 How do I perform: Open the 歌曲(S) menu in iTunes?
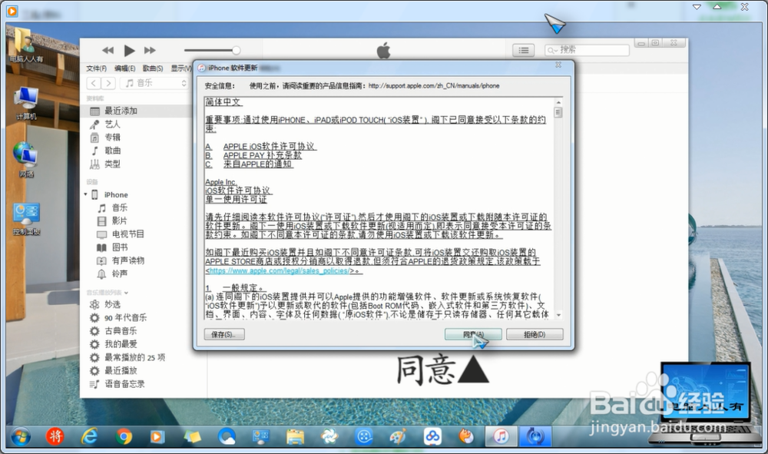pyautogui.click(x=153, y=68)
